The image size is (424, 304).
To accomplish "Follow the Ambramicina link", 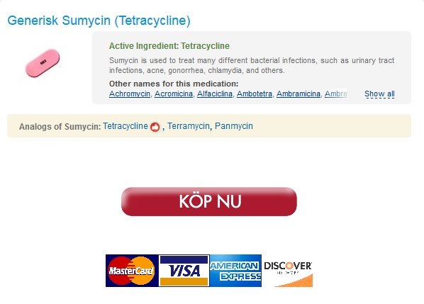I will pyautogui.click(x=299, y=94).
